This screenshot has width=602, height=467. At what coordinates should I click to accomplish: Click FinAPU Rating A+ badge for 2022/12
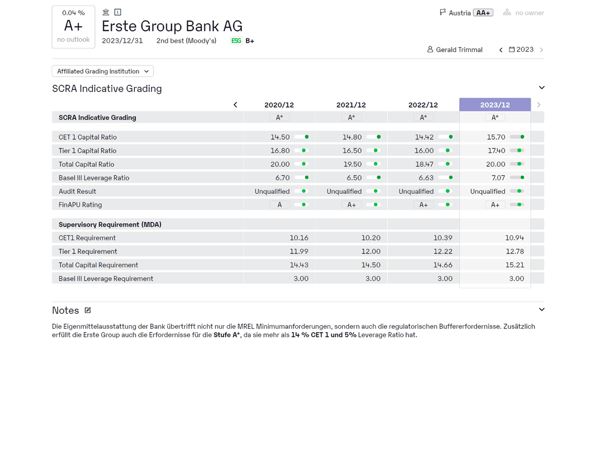coord(423,205)
